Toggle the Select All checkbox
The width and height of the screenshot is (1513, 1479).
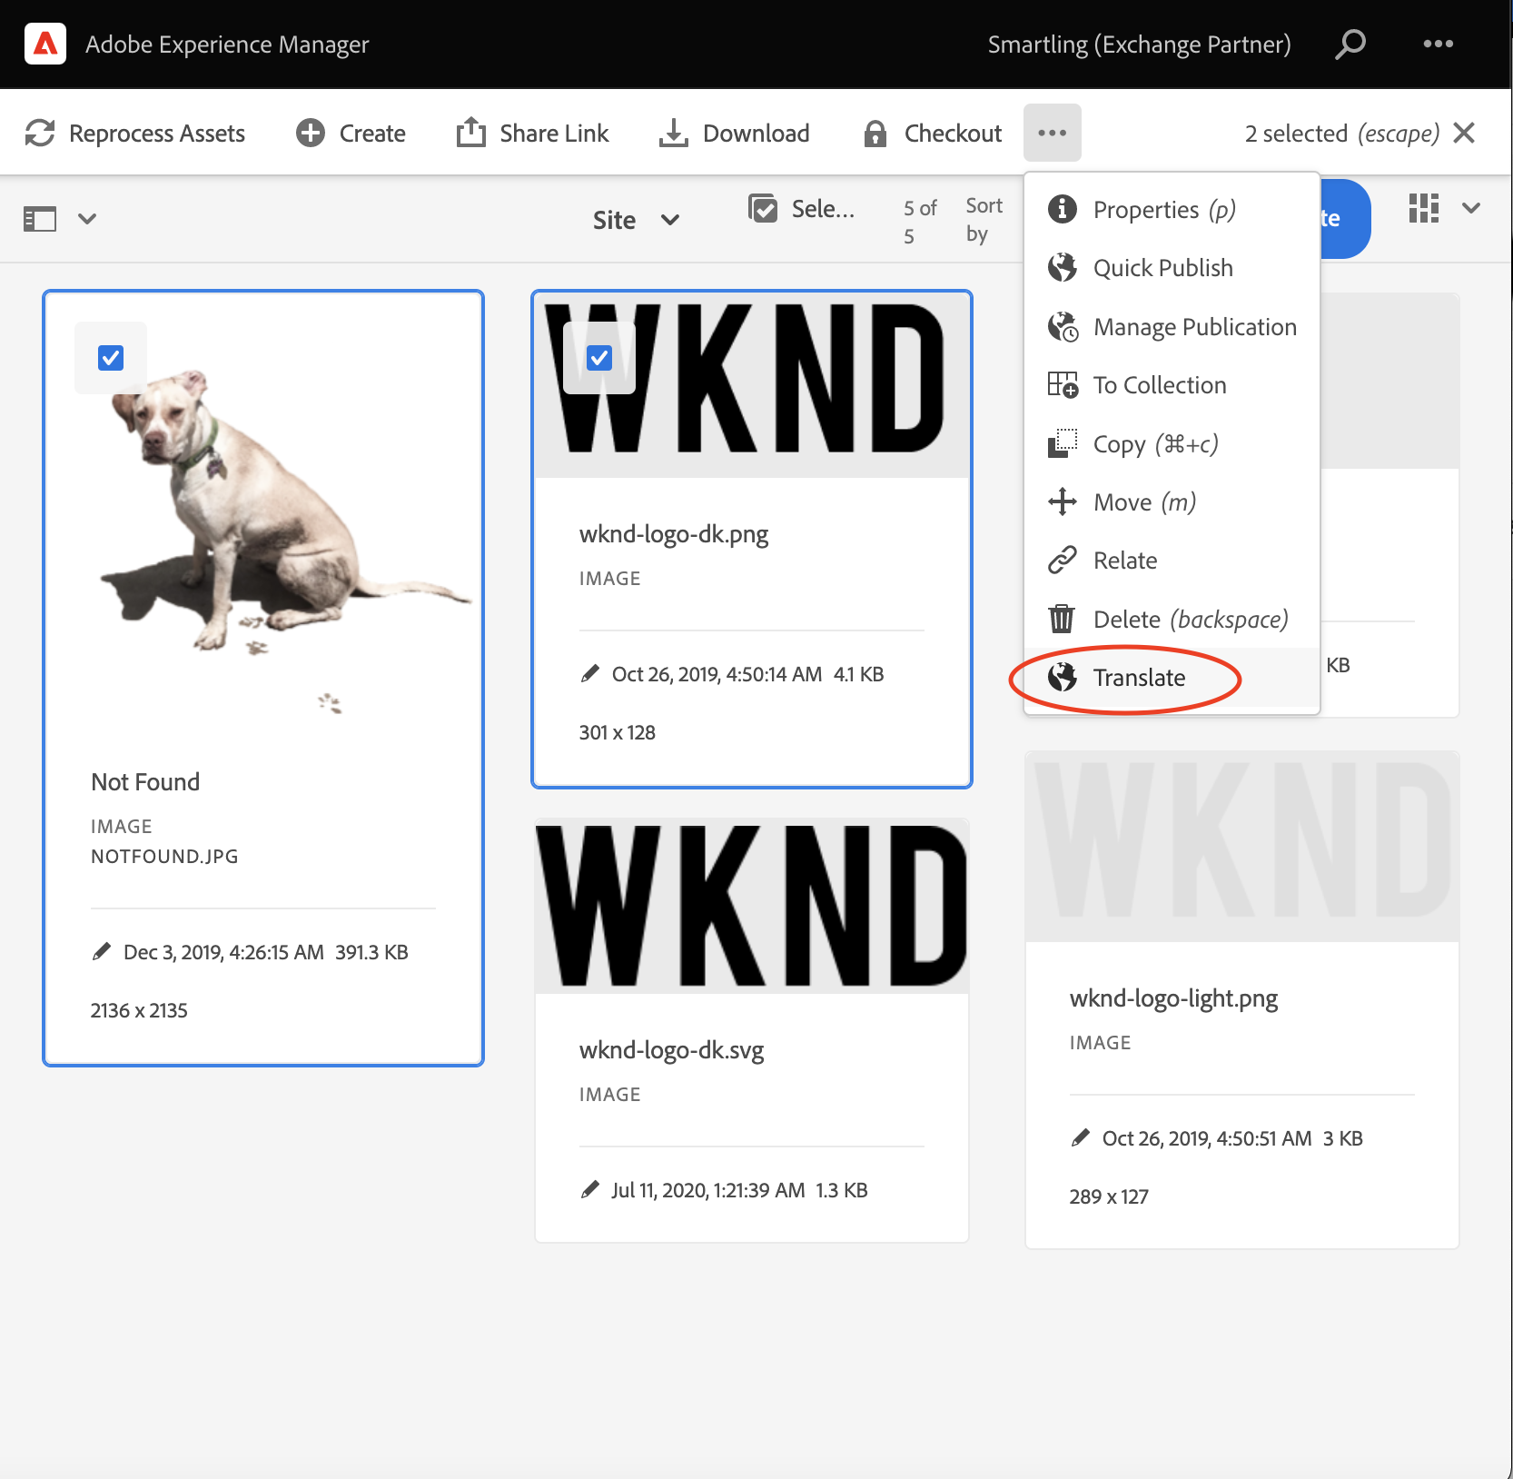[763, 209]
